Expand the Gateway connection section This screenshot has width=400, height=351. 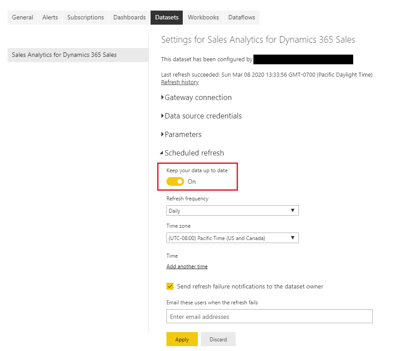click(196, 97)
